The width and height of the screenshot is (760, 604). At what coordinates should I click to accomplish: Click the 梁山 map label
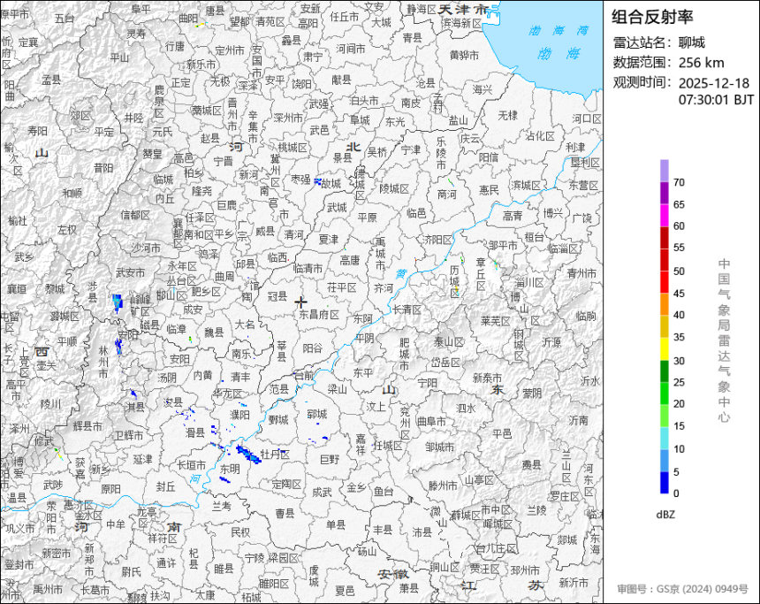(x=338, y=388)
